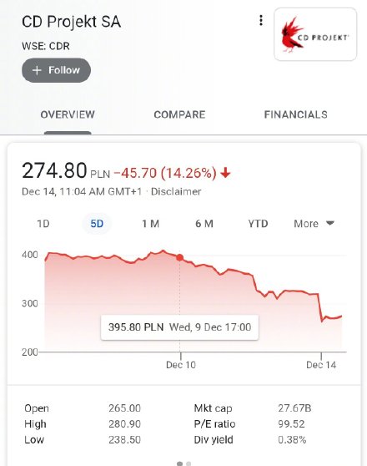The image size is (367, 466).
Task: Select the 5D chart range
Action: pyautogui.click(x=97, y=224)
